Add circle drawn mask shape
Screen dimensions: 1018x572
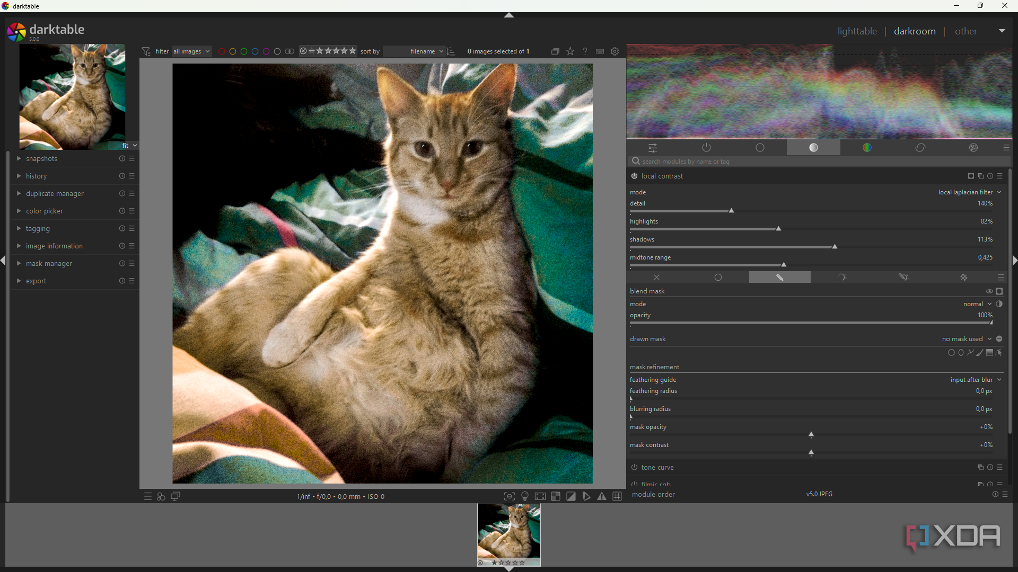[x=951, y=353]
